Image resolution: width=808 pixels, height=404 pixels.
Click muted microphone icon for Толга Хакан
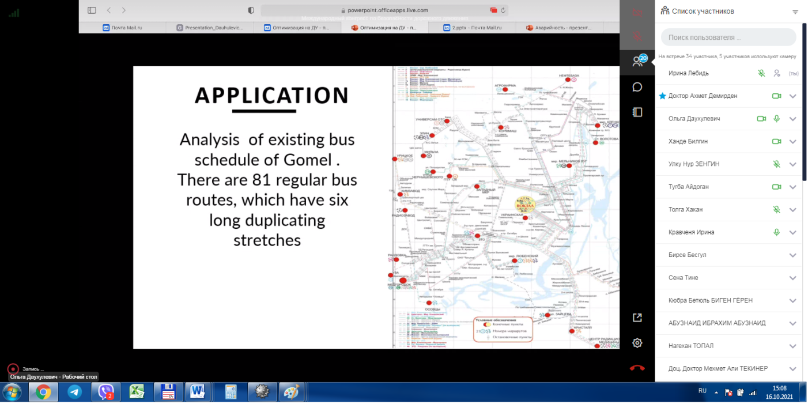777,209
